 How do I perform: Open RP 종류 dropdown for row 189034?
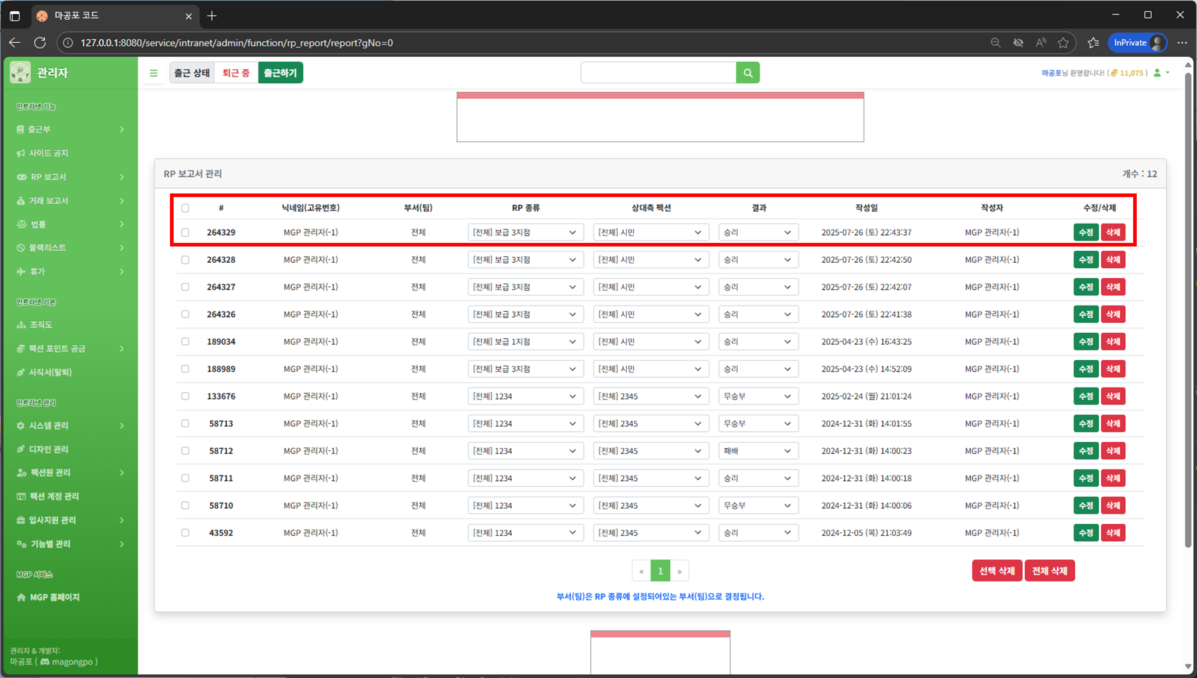coord(526,342)
